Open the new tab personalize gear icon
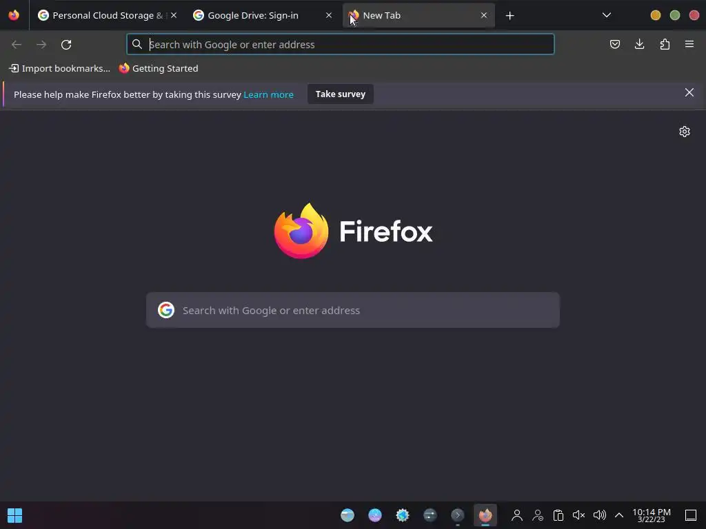The image size is (706, 529). [x=685, y=132]
